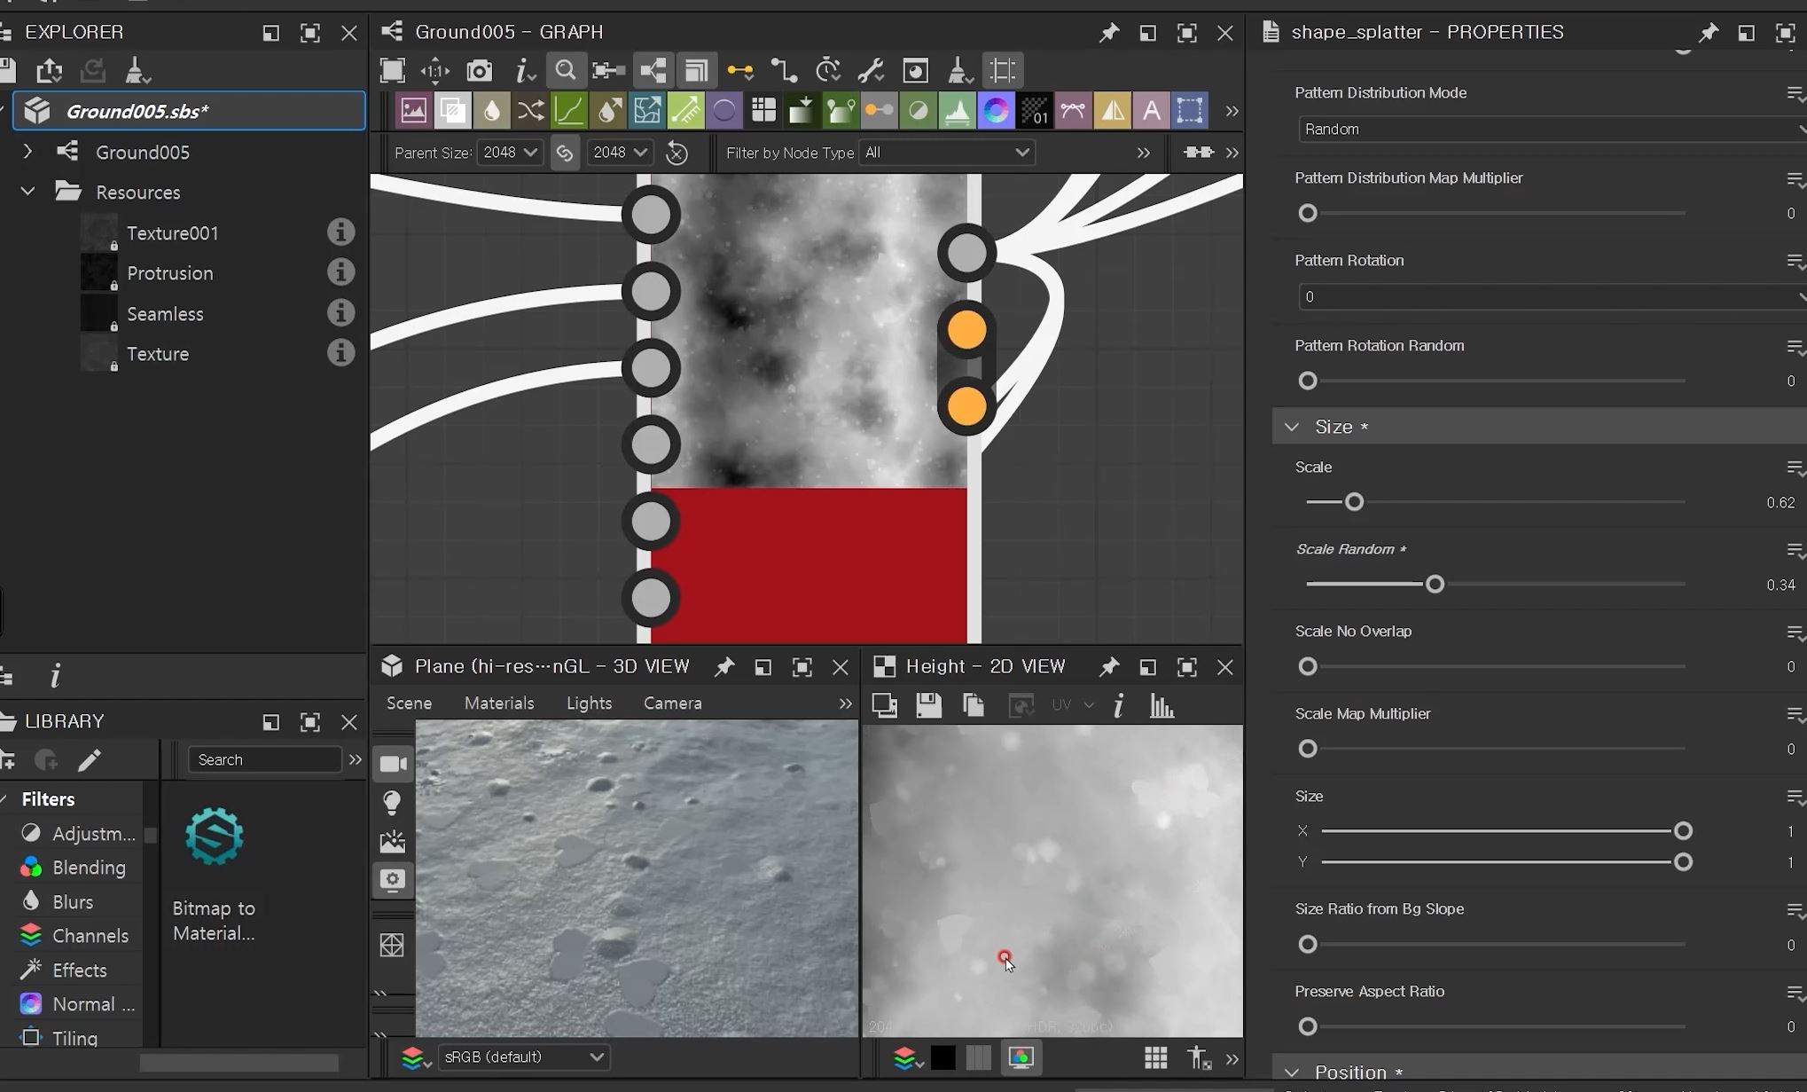Save the 2D view image with disk icon
This screenshot has width=1807, height=1092.
pos(928,706)
